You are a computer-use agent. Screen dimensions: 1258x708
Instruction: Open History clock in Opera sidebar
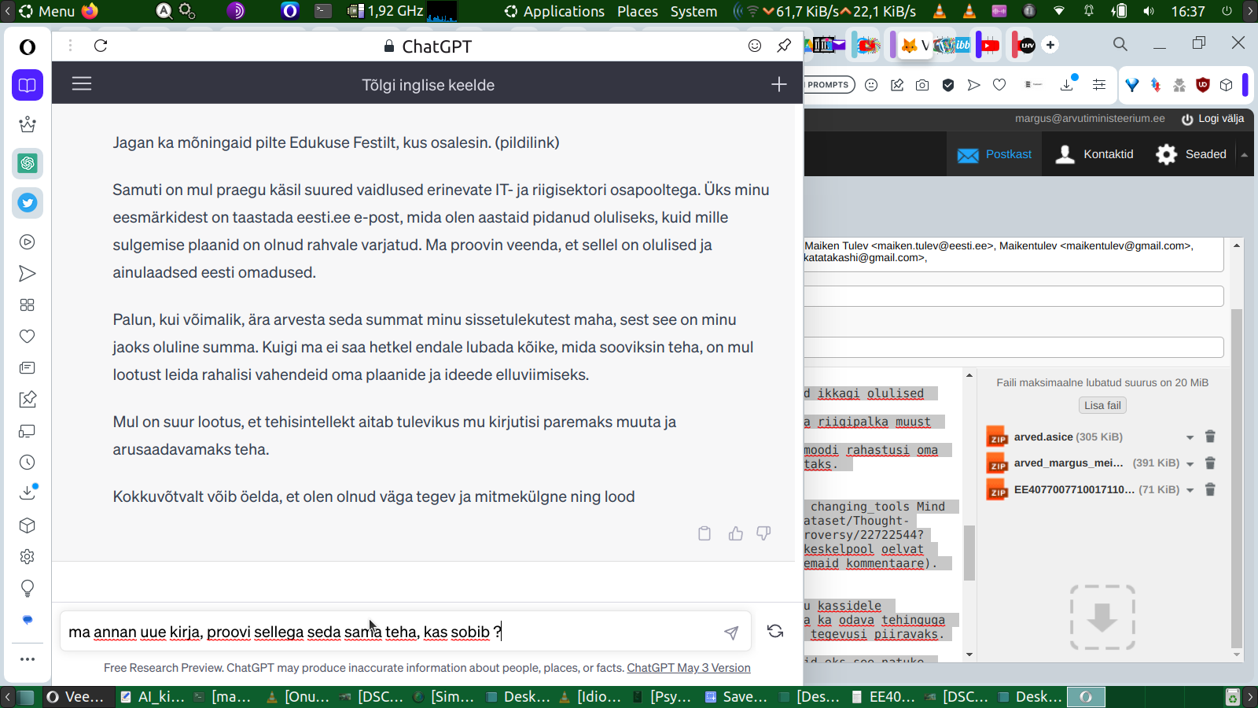[28, 463]
